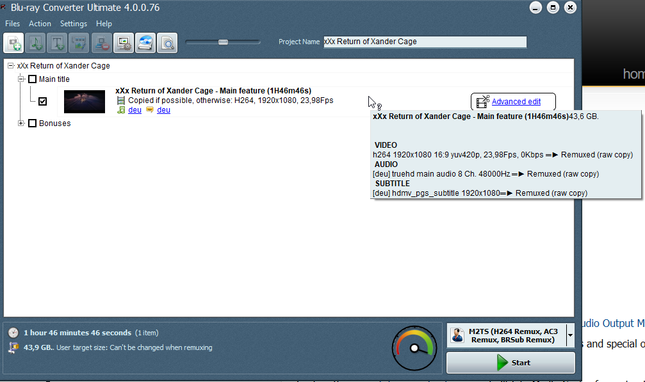645x382 pixels.
Task: Close the Blu-ray Converter window
Action: tap(570, 8)
